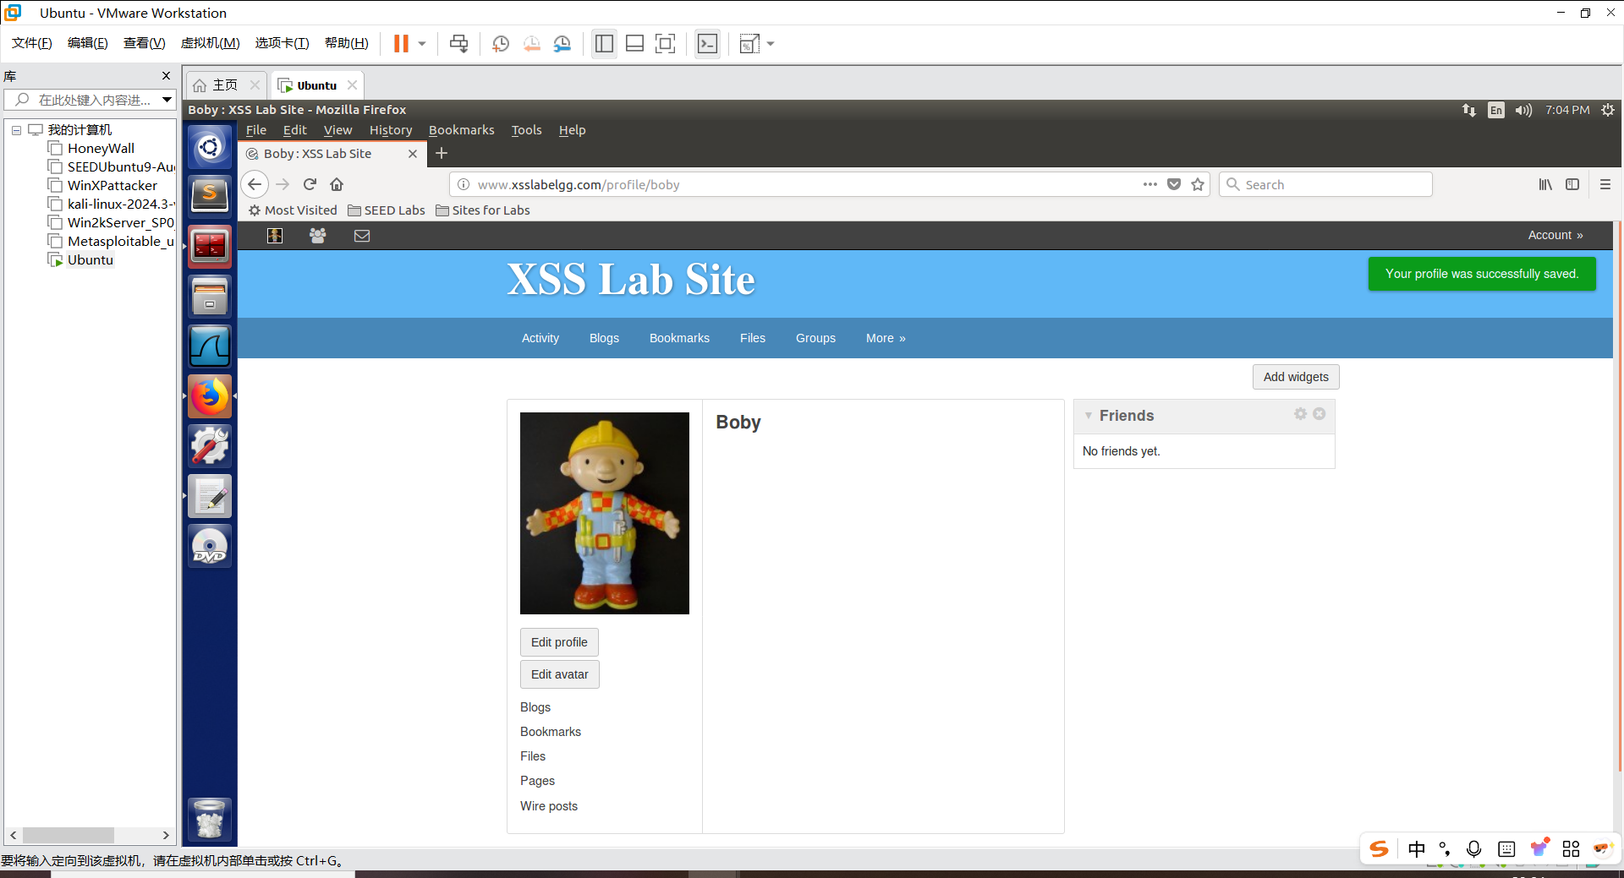Collapse the Friends widget triangle
The height and width of the screenshot is (878, 1624).
pyautogui.click(x=1089, y=416)
